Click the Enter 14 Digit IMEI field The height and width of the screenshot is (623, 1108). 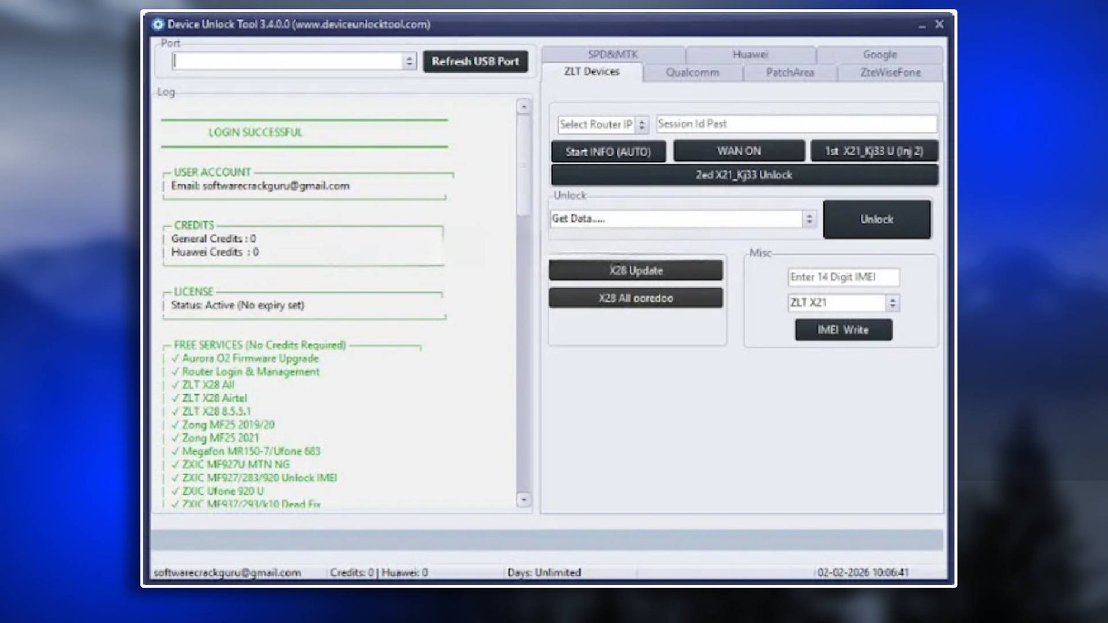click(x=842, y=277)
